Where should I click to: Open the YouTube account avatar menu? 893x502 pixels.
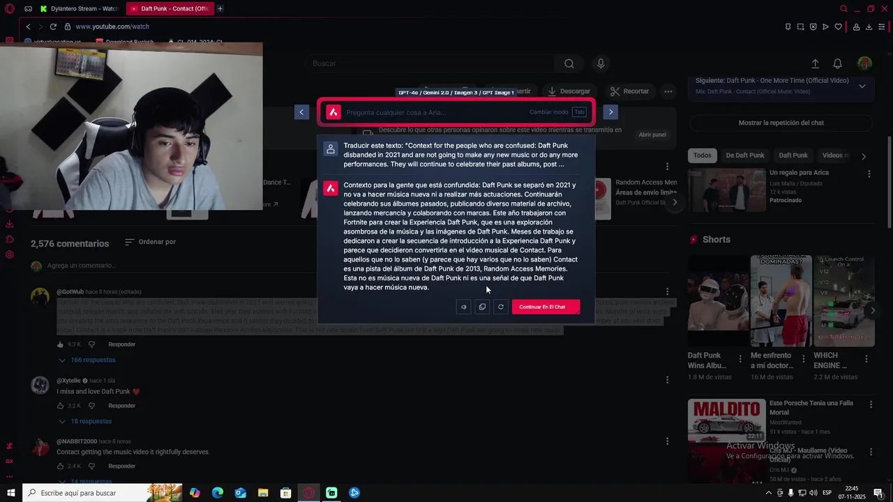[x=864, y=63]
